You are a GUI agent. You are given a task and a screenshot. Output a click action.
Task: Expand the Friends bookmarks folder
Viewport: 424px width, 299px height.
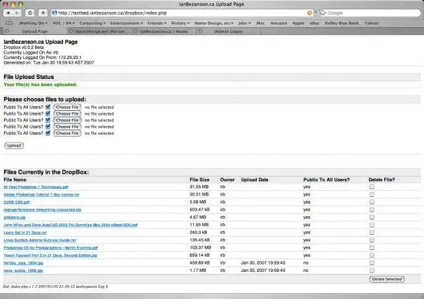(157, 23)
